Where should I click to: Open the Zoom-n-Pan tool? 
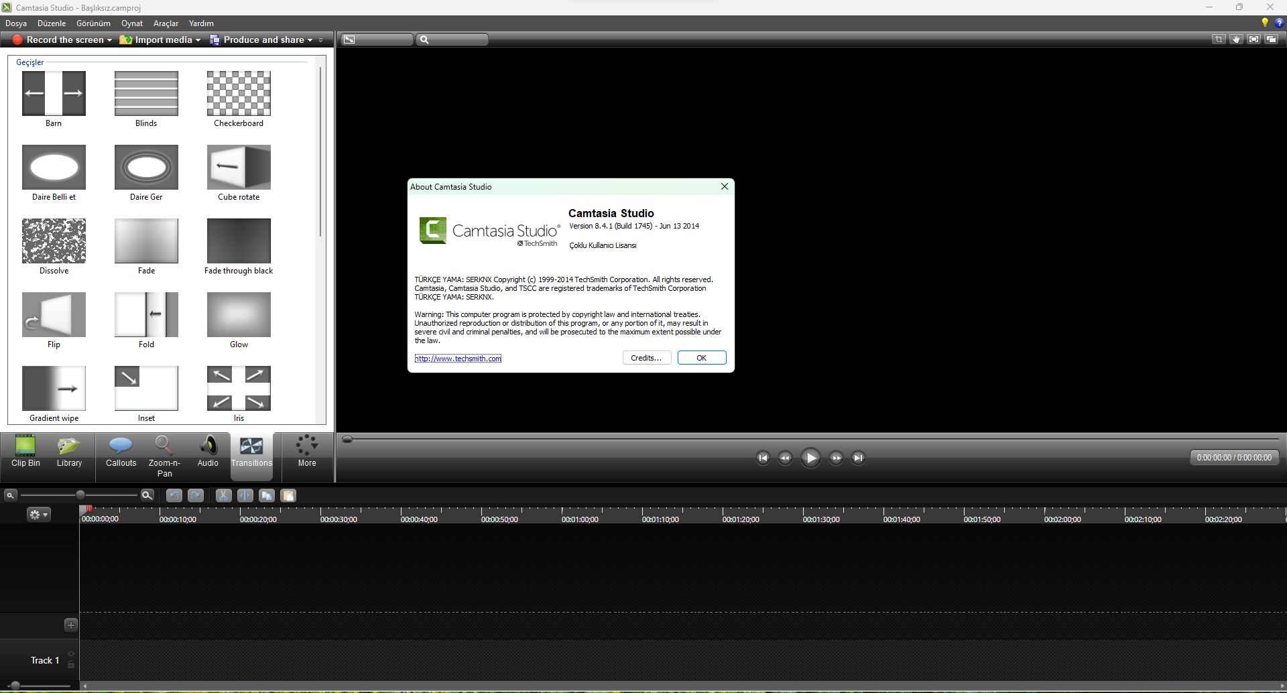[164, 456]
